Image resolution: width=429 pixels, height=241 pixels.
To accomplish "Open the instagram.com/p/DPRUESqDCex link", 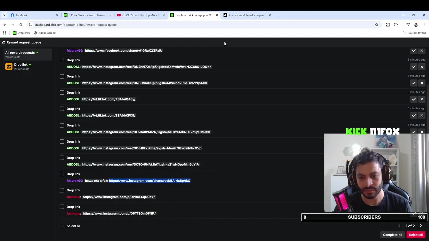I will [119, 197].
